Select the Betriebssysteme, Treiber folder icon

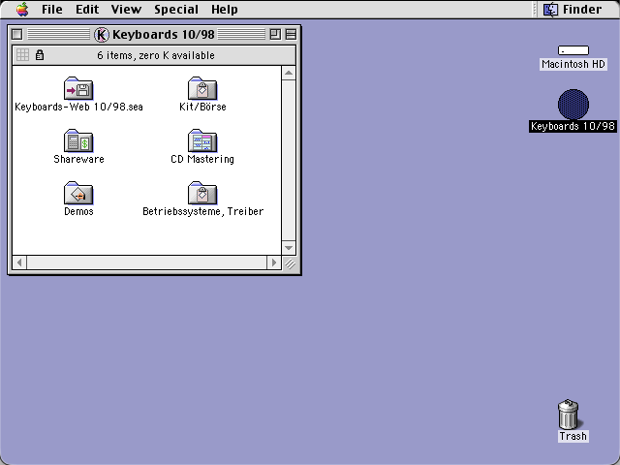[x=202, y=193]
